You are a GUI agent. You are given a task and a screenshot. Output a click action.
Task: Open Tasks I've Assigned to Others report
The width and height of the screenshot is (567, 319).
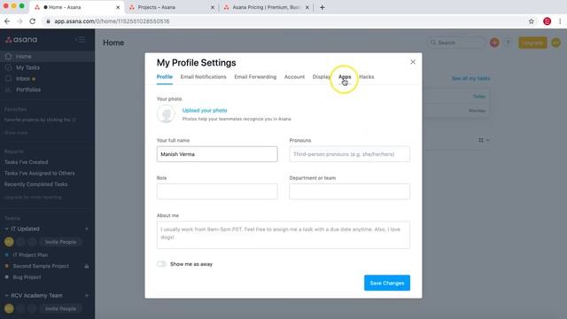tap(39, 174)
